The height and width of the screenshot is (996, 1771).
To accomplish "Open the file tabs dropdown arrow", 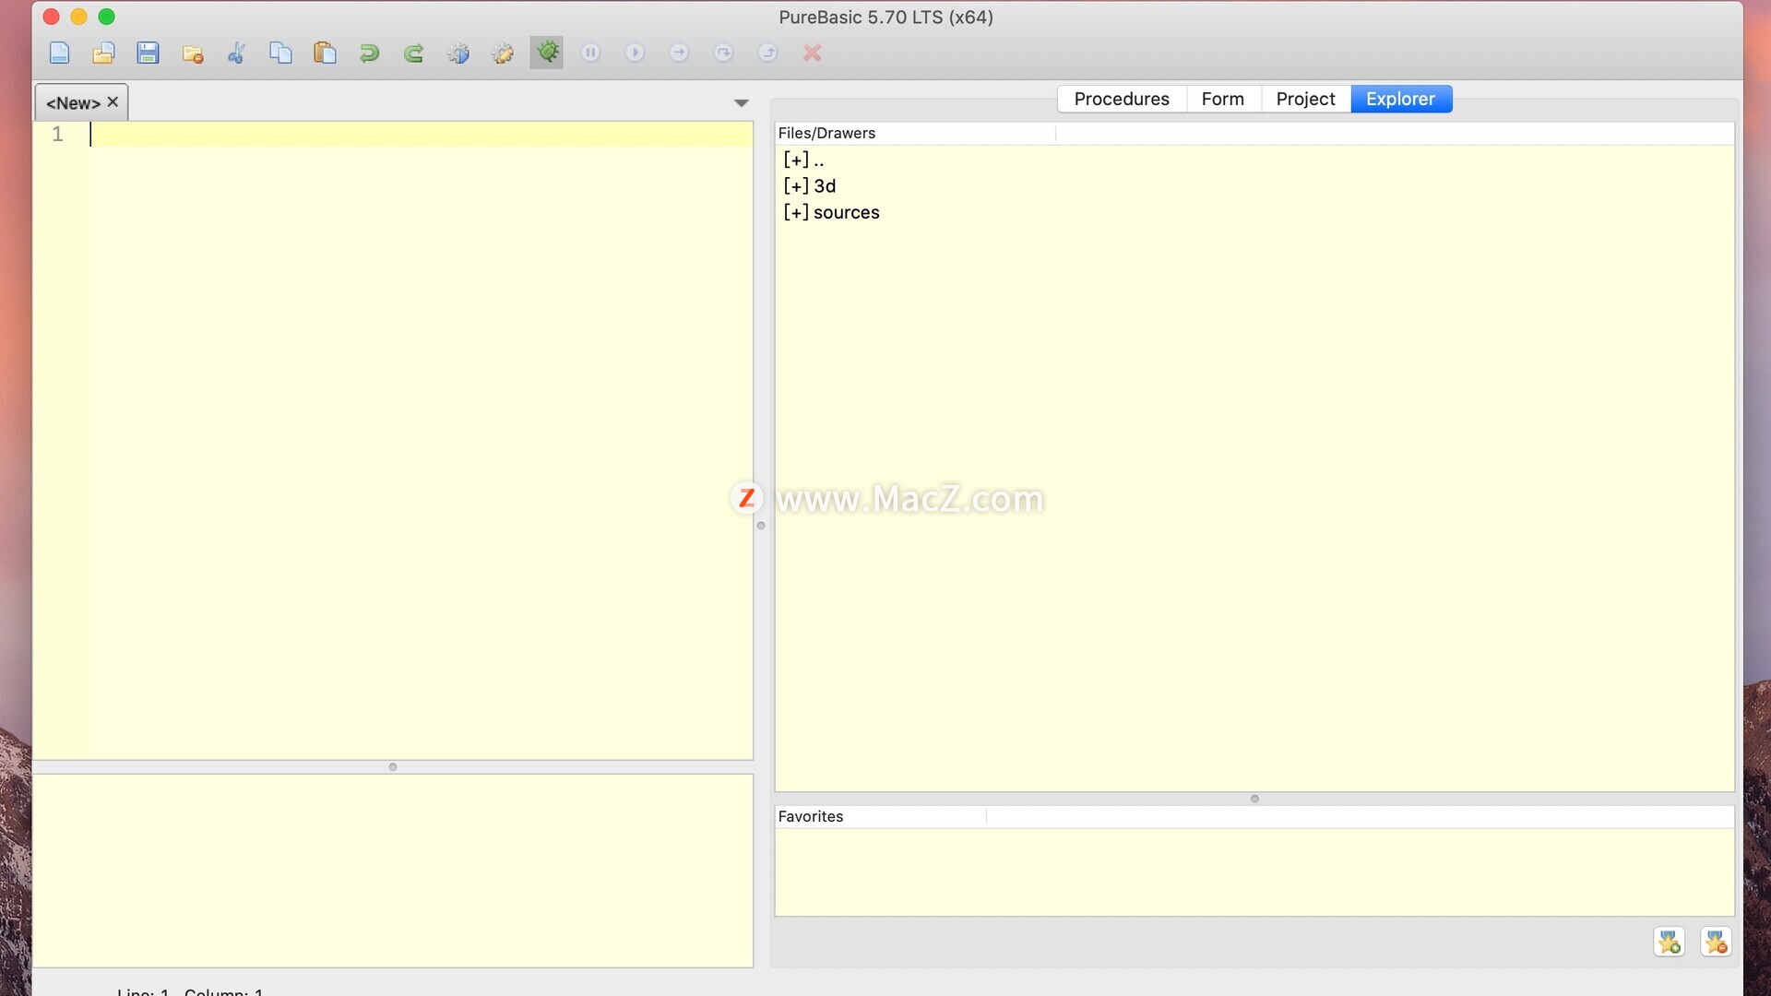I will tap(741, 103).
